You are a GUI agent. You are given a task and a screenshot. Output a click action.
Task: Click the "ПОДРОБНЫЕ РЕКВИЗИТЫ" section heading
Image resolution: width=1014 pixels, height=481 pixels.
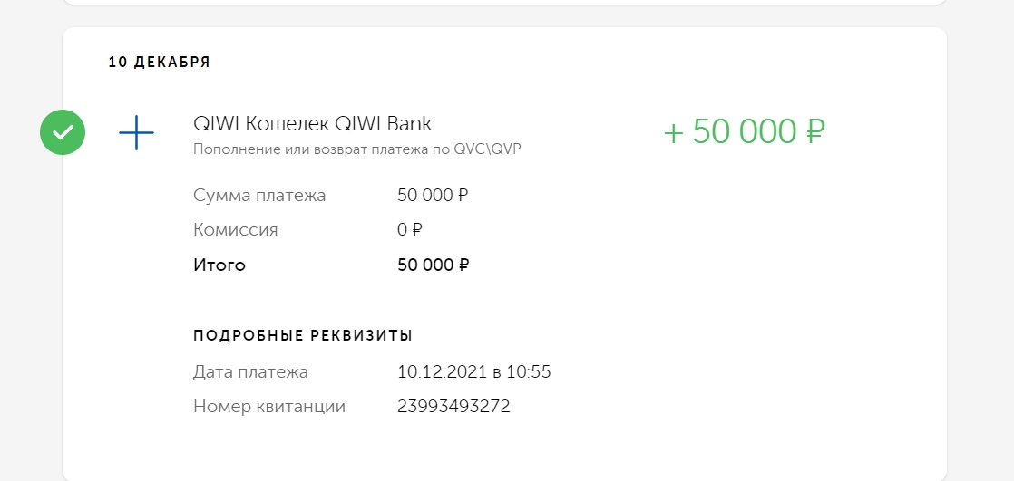coord(303,336)
